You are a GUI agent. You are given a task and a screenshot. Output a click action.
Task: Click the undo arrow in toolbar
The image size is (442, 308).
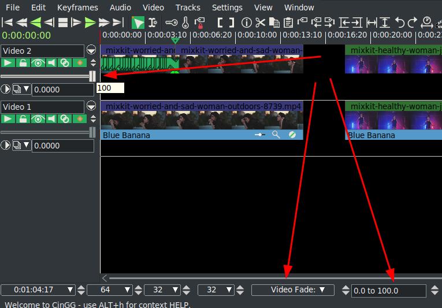pyautogui.click(x=399, y=23)
